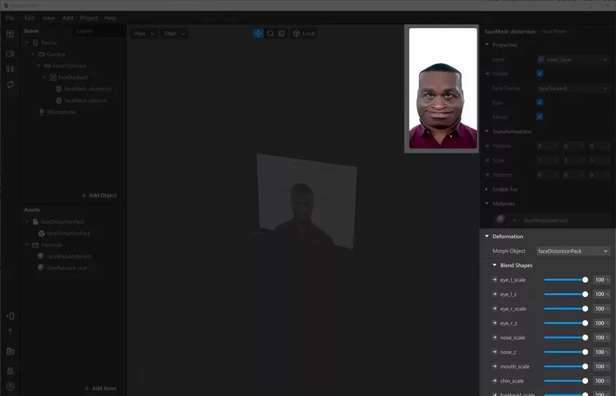Collapse the Blend Shapes section
Screen dimensions: 616x396
point(495,265)
